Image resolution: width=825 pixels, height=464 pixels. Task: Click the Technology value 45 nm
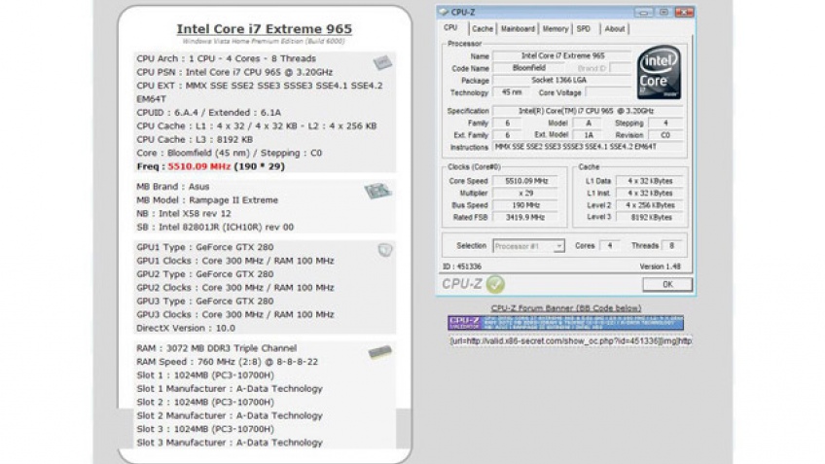[512, 92]
